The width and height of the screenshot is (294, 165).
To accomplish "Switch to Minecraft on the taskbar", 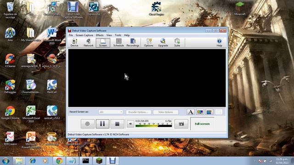I will pos(99,161).
